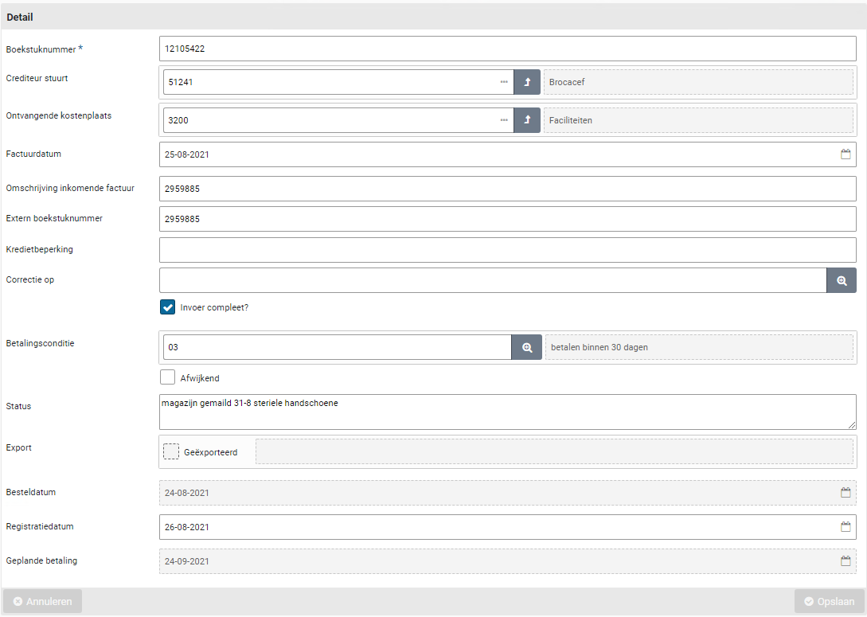
Task: Expand the Ontvangende kostenplaats ellipsis dropdown
Action: [x=504, y=120]
